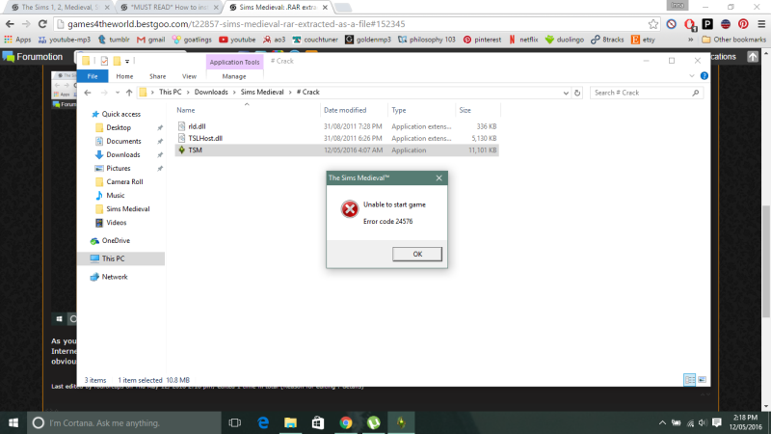771x434 pixels.
Task: Click This PC in the address breadcrumb
Action: (171, 92)
